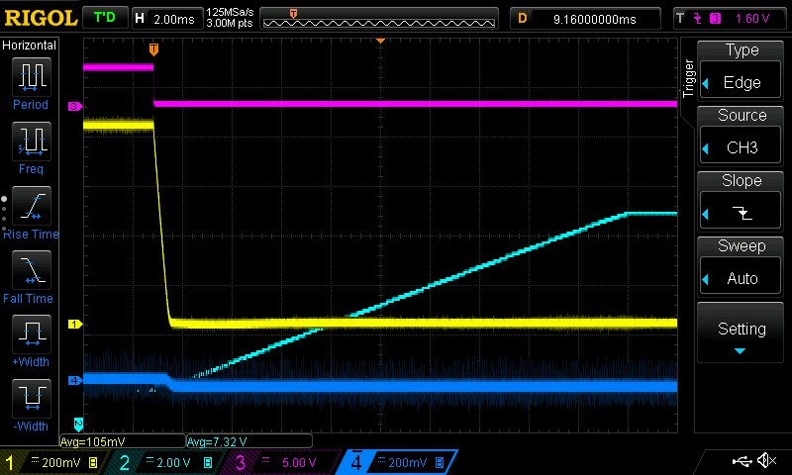This screenshot has width=792, height=475.
Task: Select the -Width measurement icon
Action: 32,398
